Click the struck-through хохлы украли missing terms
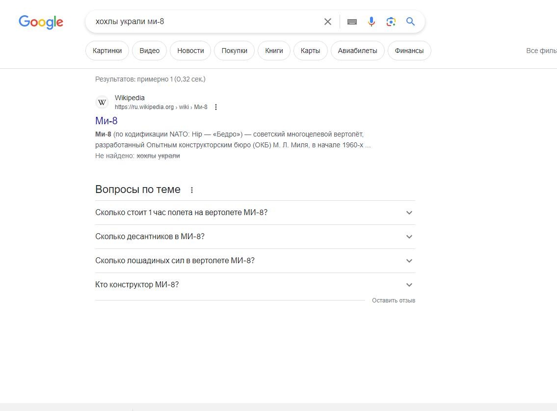 point(158,156)
